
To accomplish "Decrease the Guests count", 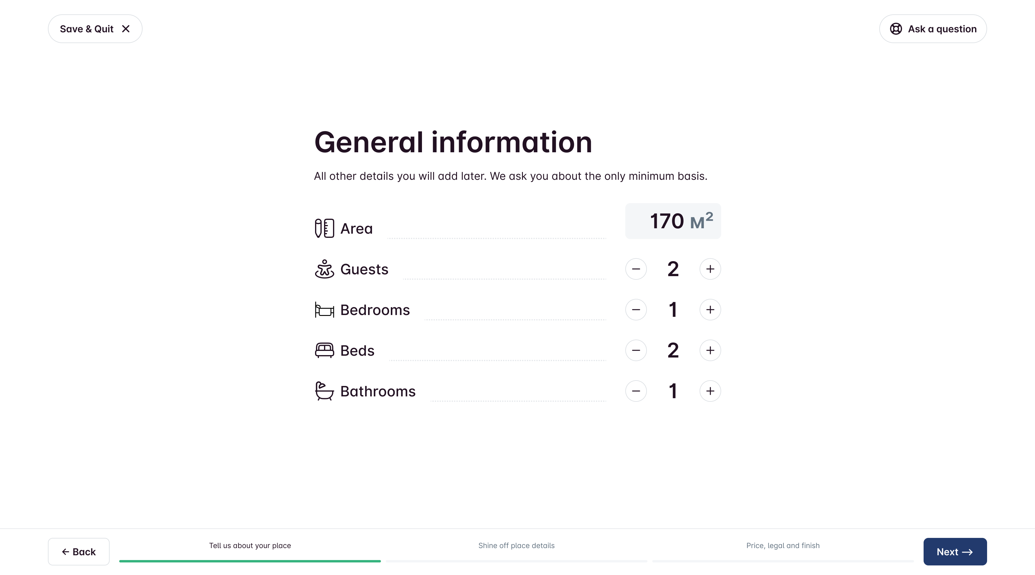I will coord(635,269).
